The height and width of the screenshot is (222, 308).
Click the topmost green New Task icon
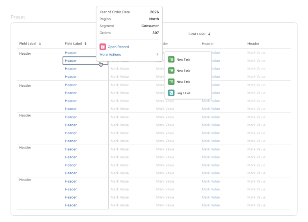(171, 59)
